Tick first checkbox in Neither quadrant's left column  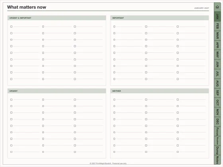pyautogui.click(x=114, y=99)
